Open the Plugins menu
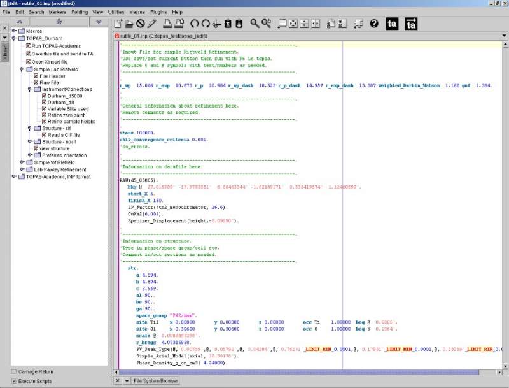The width and height of the screenshot is (509, 388). tap(158, 12)
